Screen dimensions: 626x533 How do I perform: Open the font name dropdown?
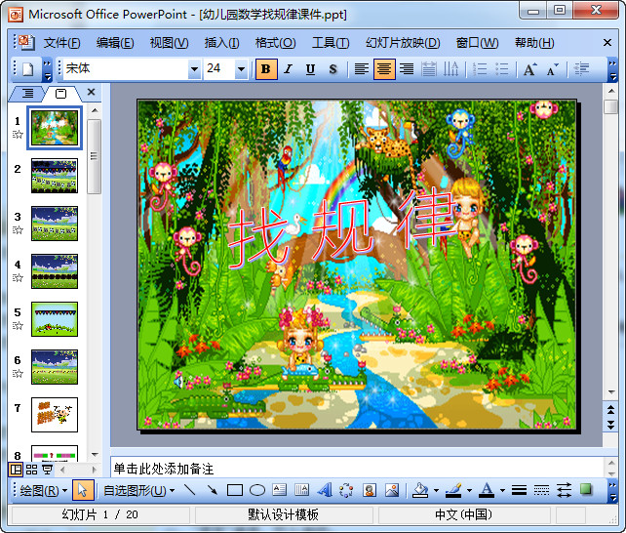tap(194, 69)
